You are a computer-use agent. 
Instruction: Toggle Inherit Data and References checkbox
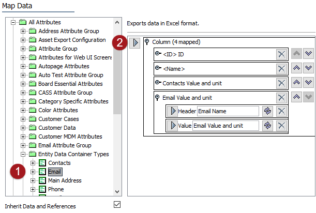tap(117, 205)
